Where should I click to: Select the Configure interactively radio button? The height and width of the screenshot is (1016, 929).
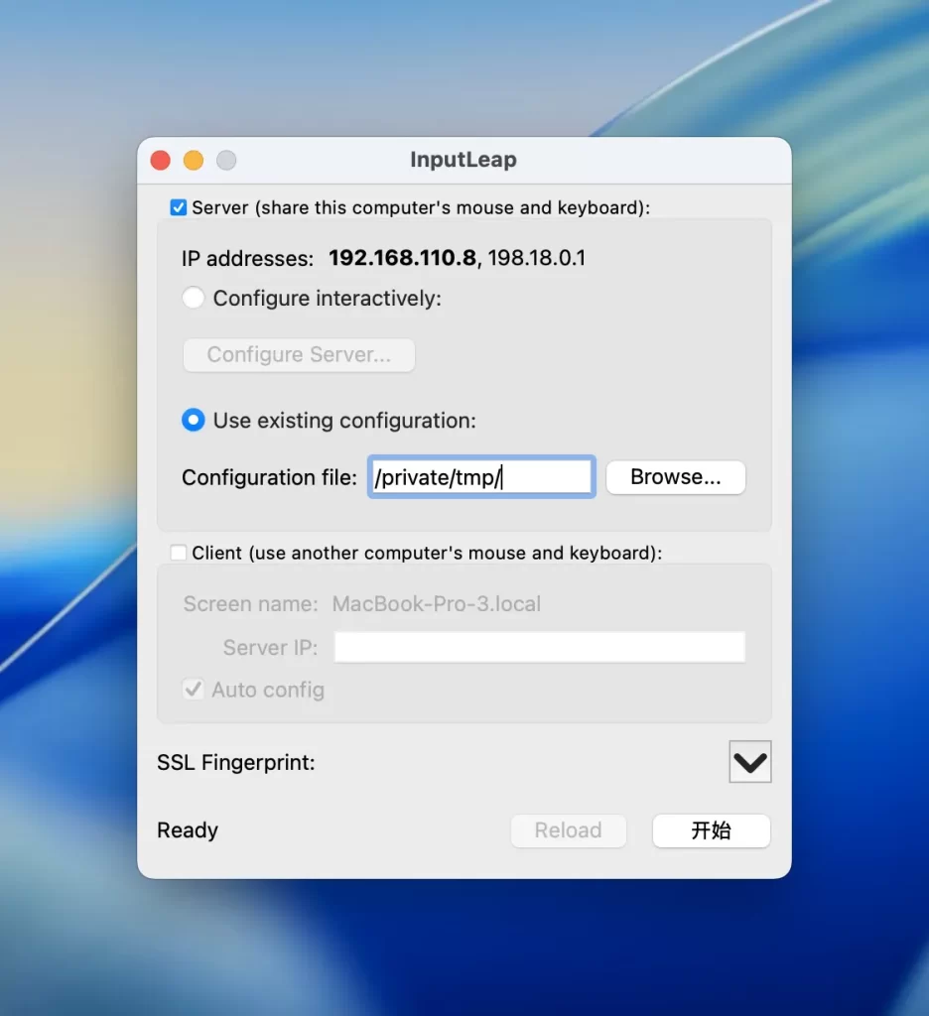194,298
